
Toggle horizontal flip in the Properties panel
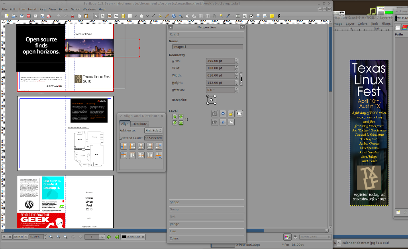pos(223,114)
